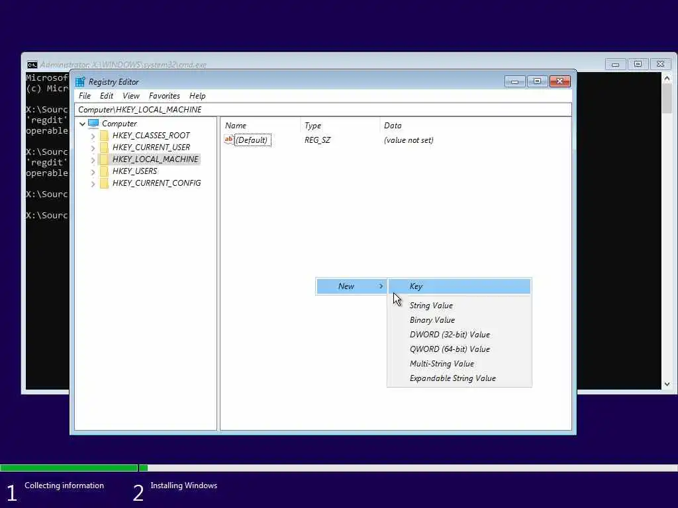Click the Registry Editor title bar icon
Screen dimensions: 678x508
click(80, 81)
